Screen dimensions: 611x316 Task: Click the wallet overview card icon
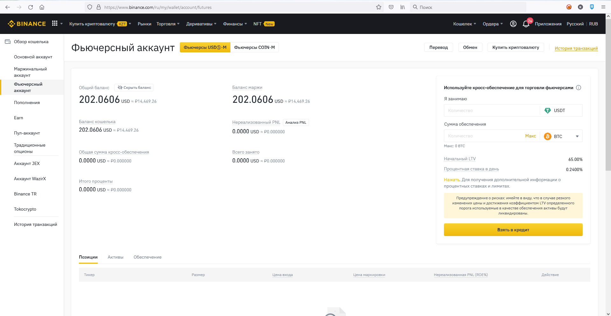(8, 42)
